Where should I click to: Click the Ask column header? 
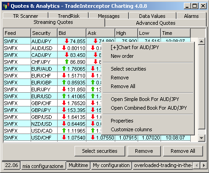point(101,33)
